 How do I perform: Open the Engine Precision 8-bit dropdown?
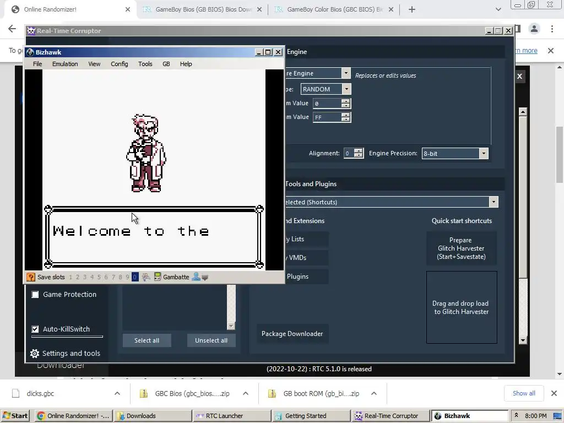click(x=484, y=154)
